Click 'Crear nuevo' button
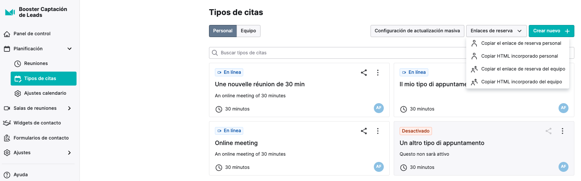Screen dimensions: 581x181 (x=551, y=31)
